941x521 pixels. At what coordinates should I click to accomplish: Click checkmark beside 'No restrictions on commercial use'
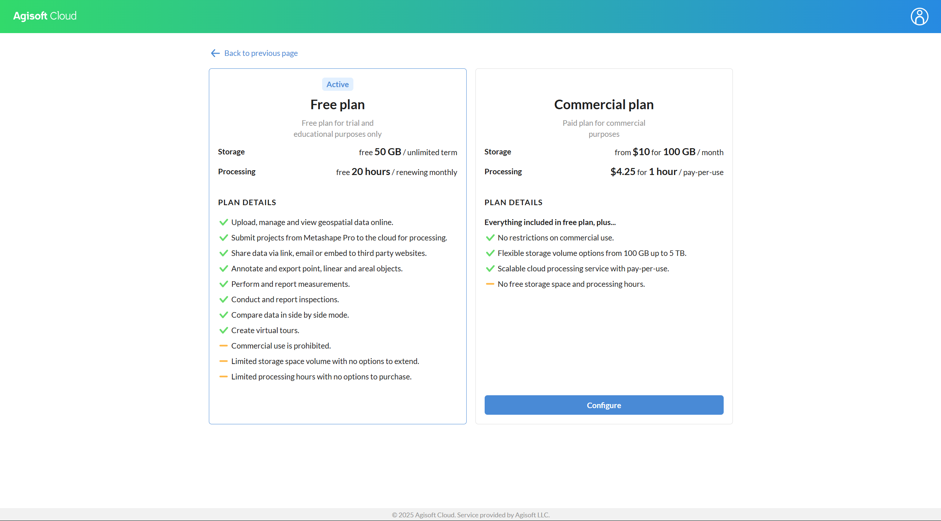490,238
